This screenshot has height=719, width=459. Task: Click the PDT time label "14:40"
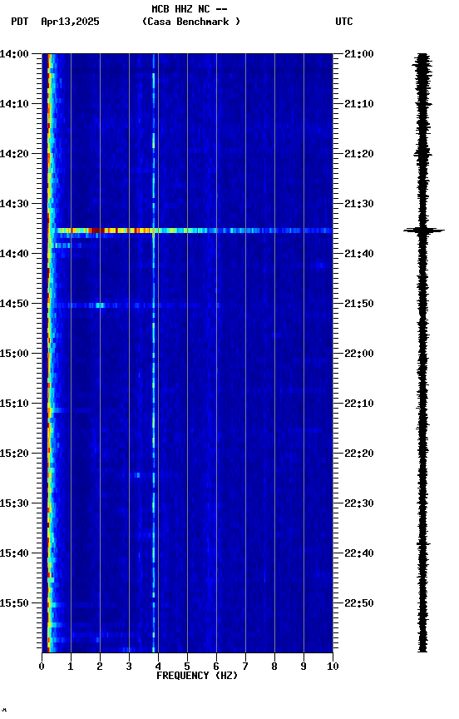point(14,254)
